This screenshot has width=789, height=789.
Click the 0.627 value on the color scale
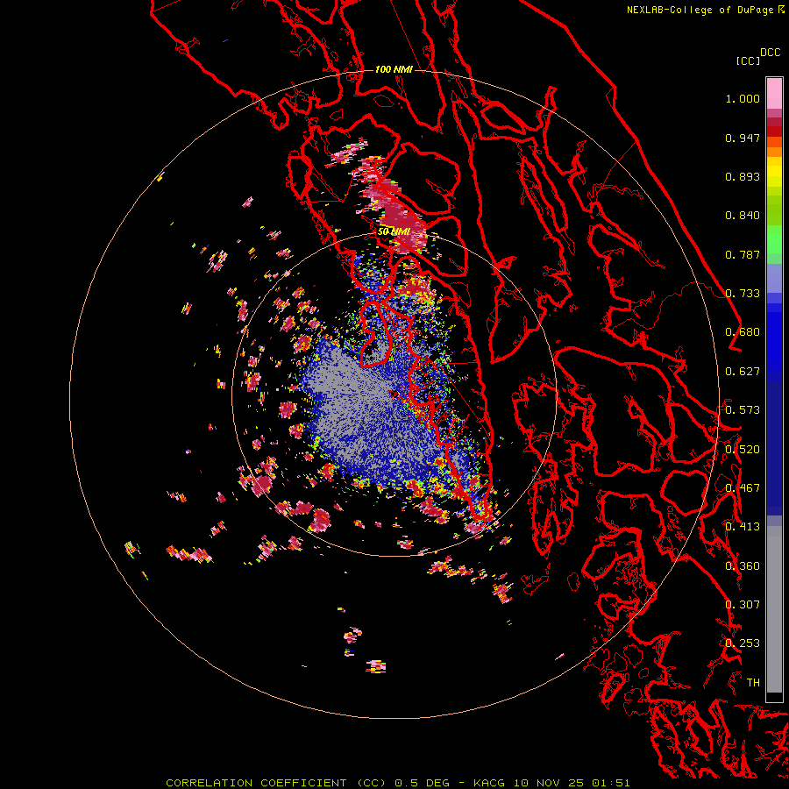(743, 372)
